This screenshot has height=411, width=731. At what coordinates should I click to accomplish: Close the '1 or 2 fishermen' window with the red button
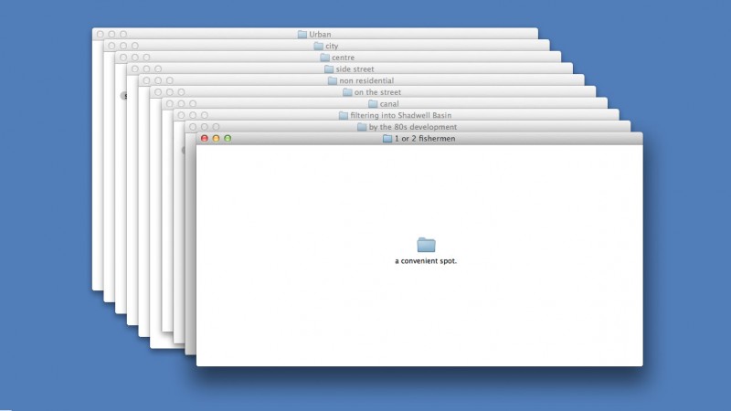tap(204, 139)
